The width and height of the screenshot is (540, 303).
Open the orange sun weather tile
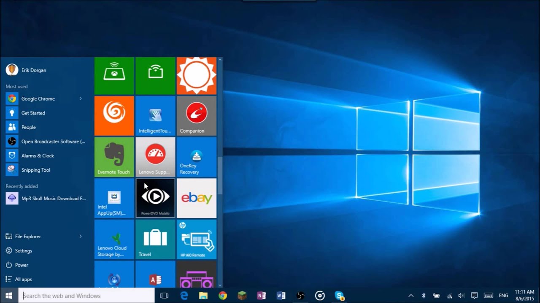coord(197,76)
